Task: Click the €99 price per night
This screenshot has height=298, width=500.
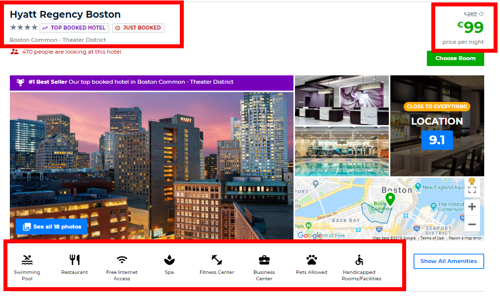Action: point(470,28)
